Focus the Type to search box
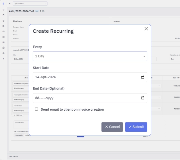180x160 pixels. [28, 4]
